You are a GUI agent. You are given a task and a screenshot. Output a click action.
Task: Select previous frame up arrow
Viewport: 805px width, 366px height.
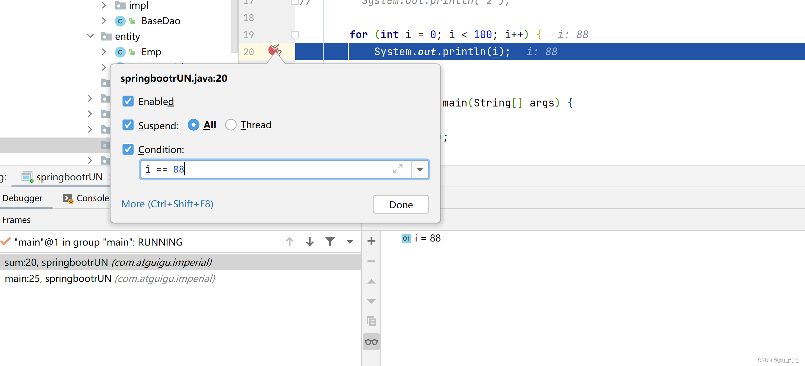pos(290,242)
